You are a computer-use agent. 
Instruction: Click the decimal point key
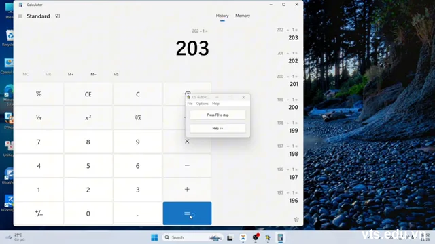tap(137, 213)
